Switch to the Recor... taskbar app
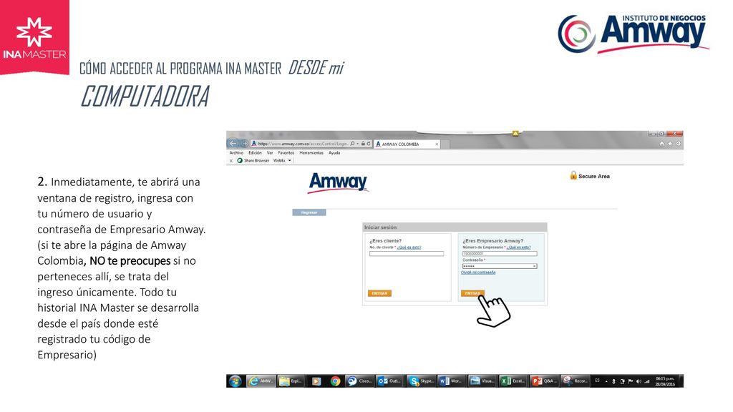Screen dimensions: 733x412 pos(575,381)
